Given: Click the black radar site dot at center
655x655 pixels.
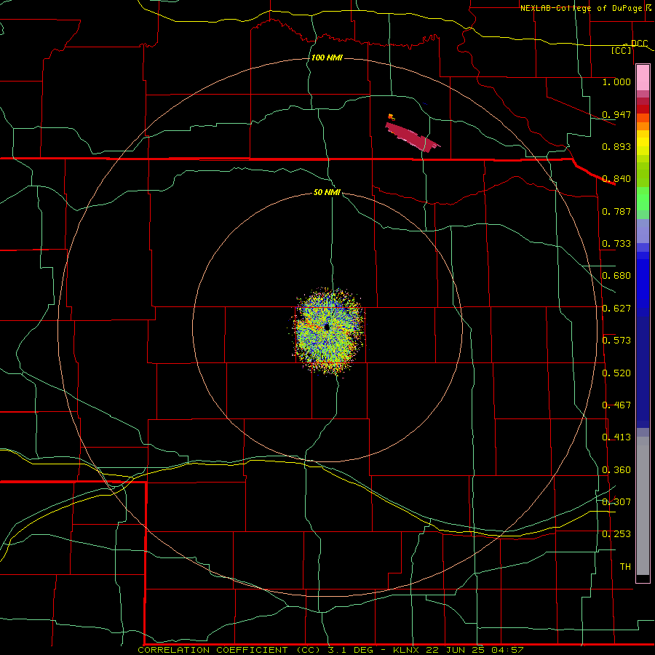Looking at the screenshot, I should click(x=327, y=327).
